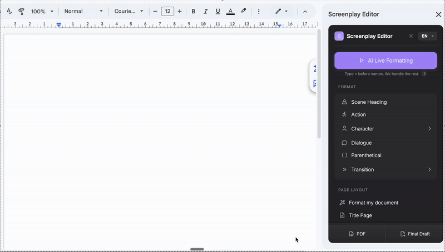Click the document vertical scrollbar
This screenshot has height=252, width=445.
coord(319,84)
